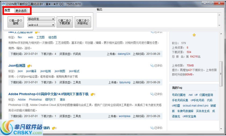Click the 第一步 登陆 button

16,22
